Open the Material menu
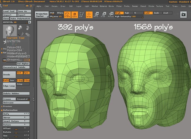191x139 pixels. point(103,6)
